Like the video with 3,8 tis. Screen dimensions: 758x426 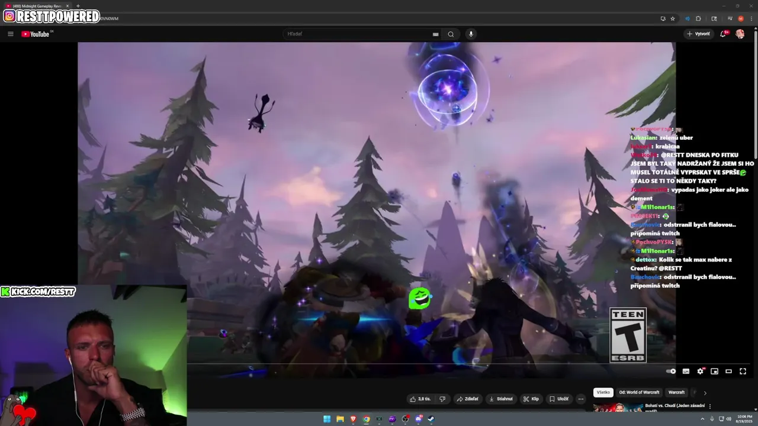(420, 399)
